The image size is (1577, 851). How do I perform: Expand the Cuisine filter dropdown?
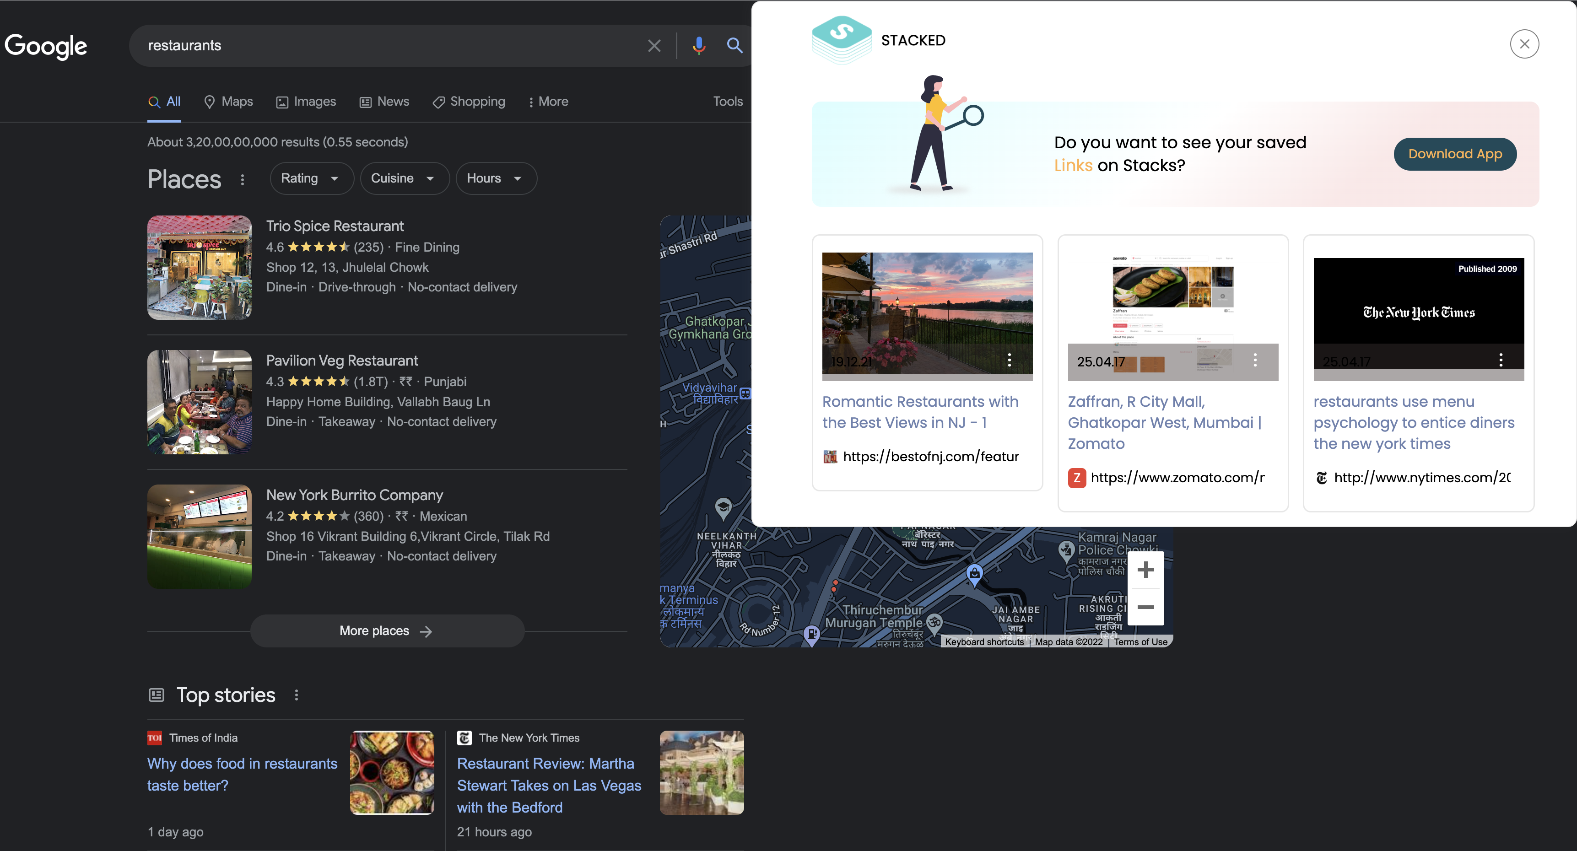point(405,178)
